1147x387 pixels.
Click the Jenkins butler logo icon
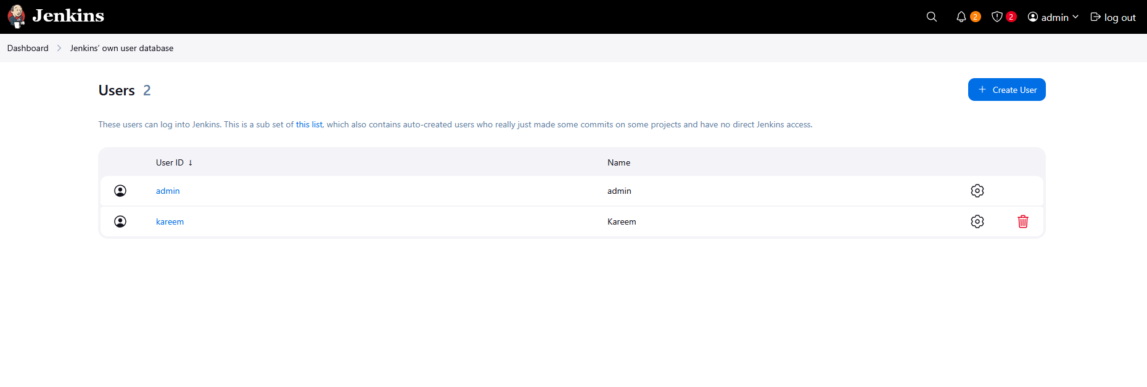pyautogui.click(x=17, y=17)
